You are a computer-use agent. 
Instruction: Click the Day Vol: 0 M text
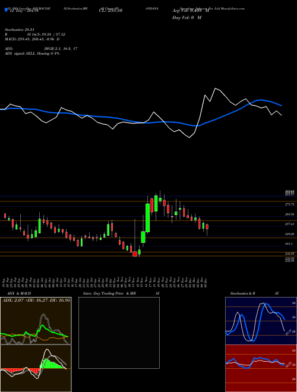click(187, 17)
